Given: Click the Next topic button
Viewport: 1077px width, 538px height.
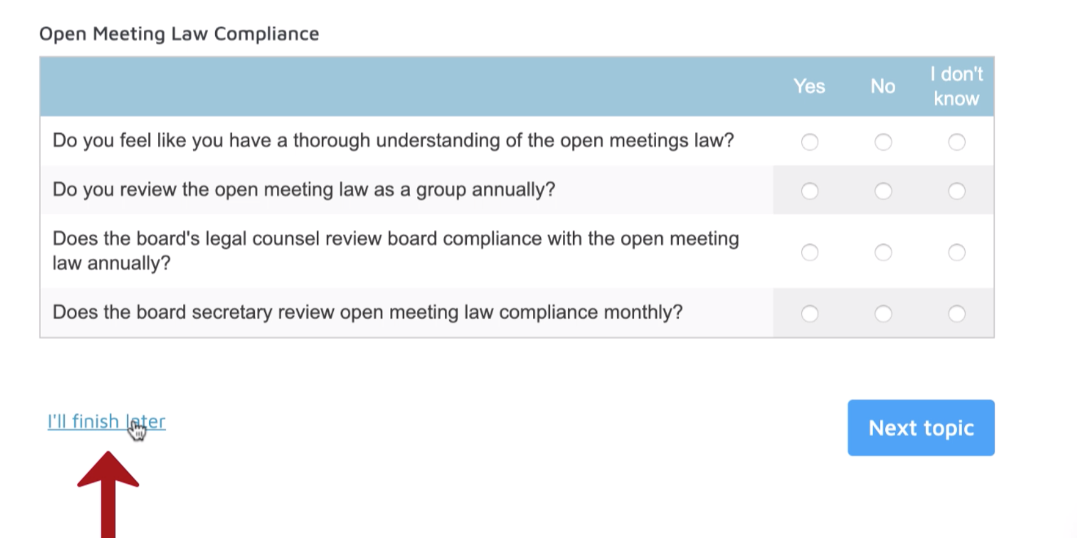Looking at the screenshot, I should point(920,428).
